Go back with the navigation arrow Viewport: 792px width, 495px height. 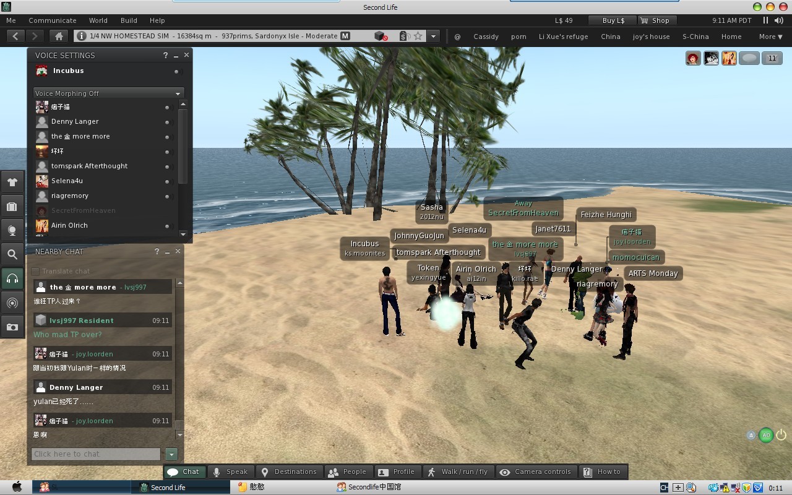click(15, 37)
